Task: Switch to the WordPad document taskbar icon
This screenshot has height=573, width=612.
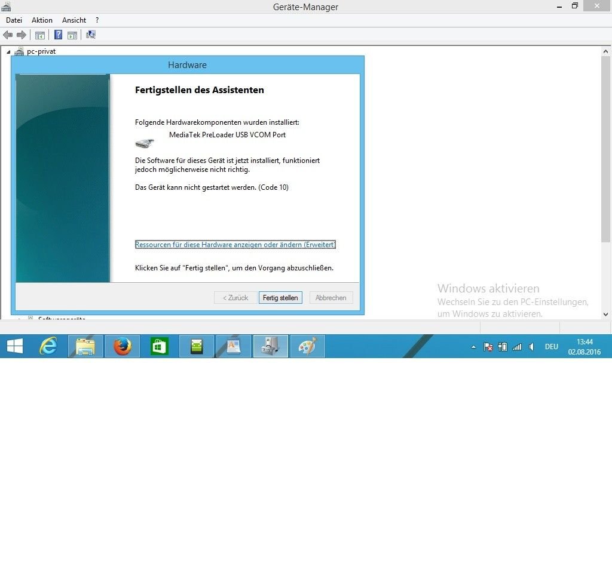Action: pos(234,346)
